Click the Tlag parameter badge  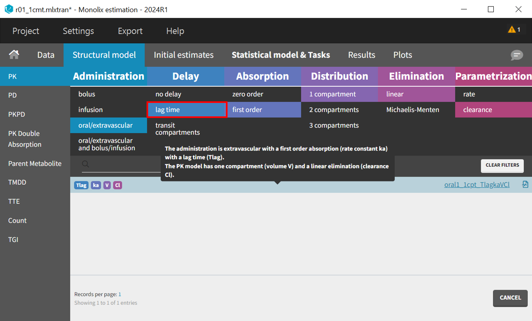coord(81,185)
